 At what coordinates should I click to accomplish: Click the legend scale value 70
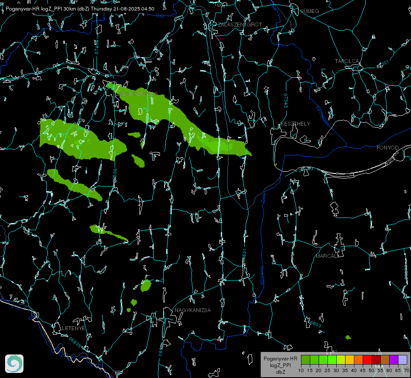click(406, 370)
